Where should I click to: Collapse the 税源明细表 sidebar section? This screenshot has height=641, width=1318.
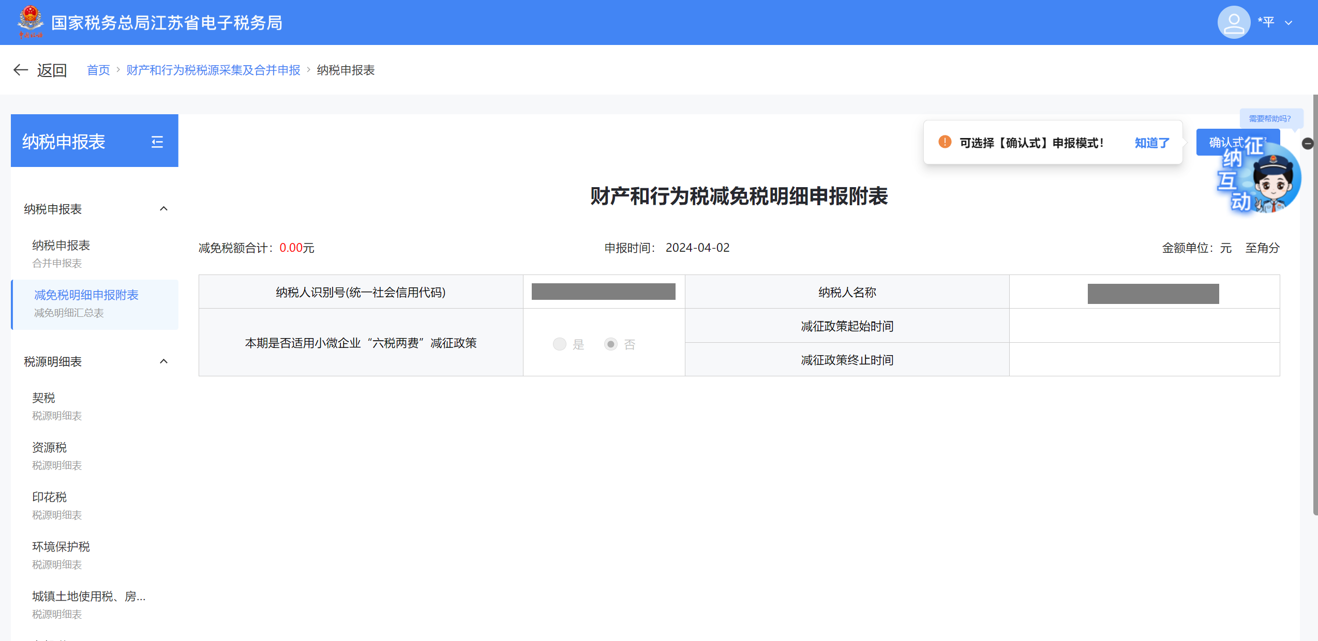163,361
